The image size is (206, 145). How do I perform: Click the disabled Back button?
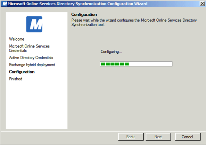point(131,137)
